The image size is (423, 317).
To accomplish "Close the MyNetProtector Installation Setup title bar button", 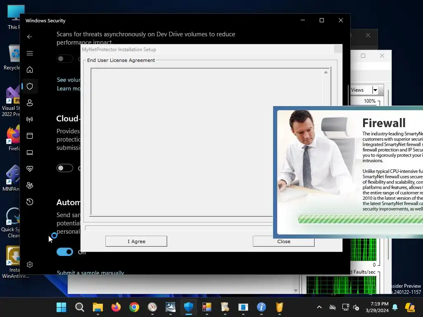I will [x=338, y=50].
